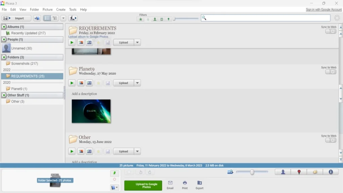The image size is (343, 193).
Task: Adjust the thumbnail size zoom slider
Action: click(x=252, y=172)
